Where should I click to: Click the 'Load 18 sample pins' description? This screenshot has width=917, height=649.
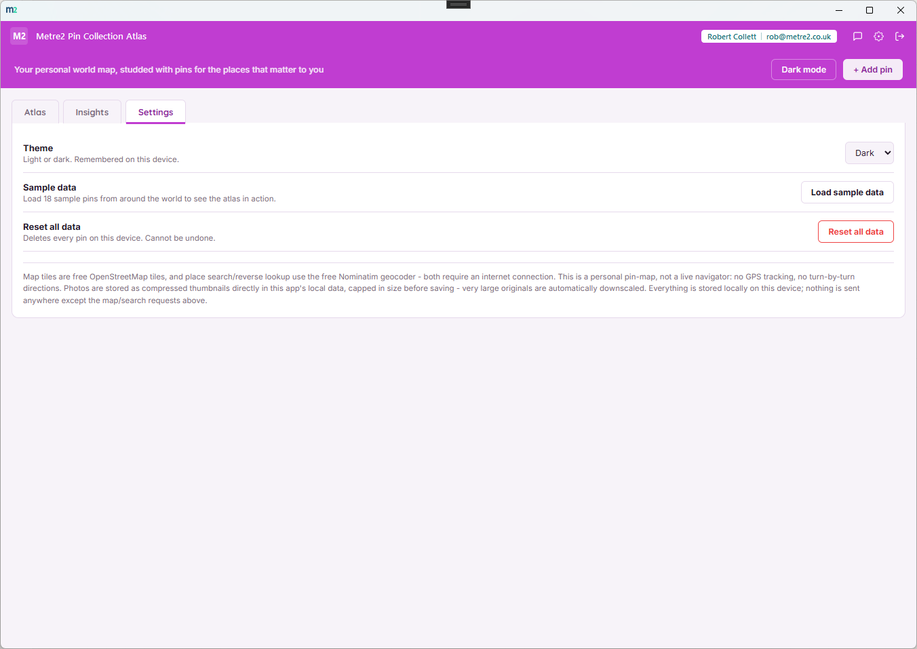click(149, 199)
